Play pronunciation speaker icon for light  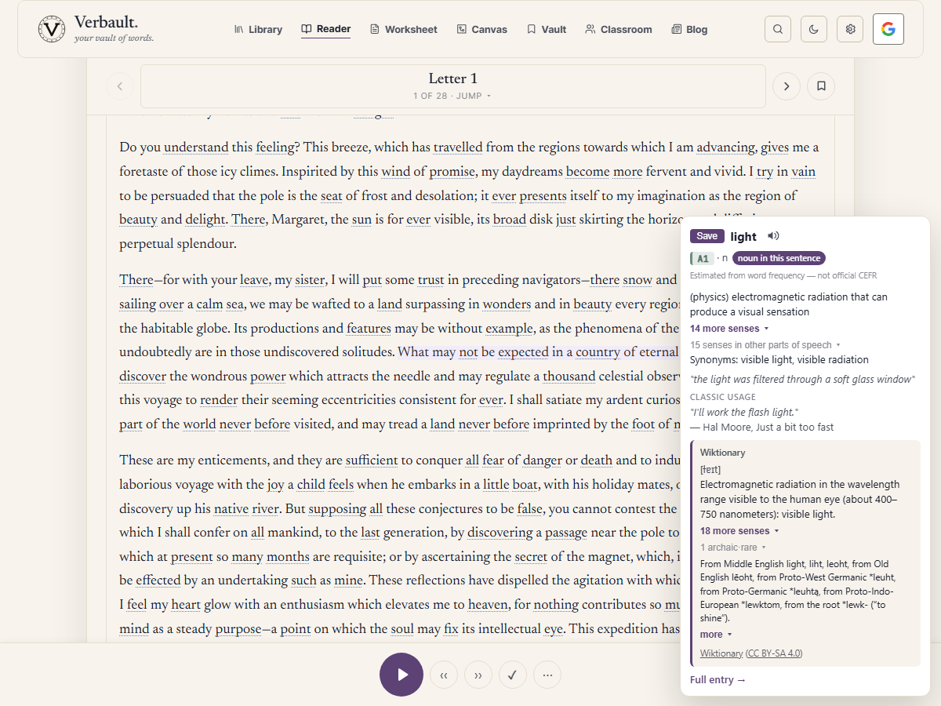point(773,236)
